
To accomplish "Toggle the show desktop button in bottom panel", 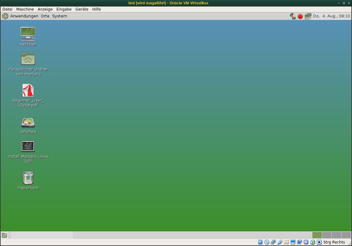I will 4,235.
